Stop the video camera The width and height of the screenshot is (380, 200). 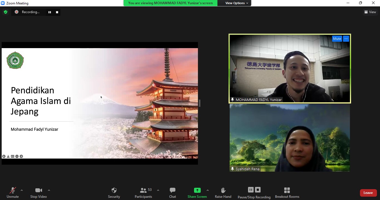(38, 193)
